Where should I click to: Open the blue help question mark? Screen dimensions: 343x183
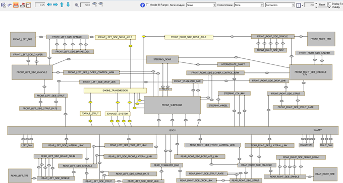pos(142,5)
